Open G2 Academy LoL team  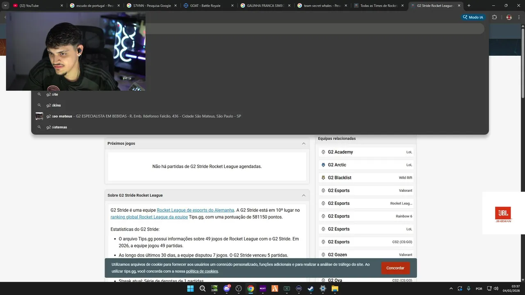click(366, 152)
